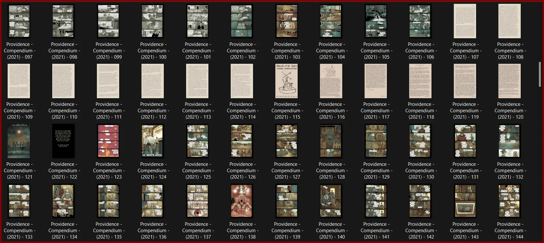Click filename 'Providence - Compendium (2021) - 126'
The width and height of the screenshot is (544, 243).
243,171
